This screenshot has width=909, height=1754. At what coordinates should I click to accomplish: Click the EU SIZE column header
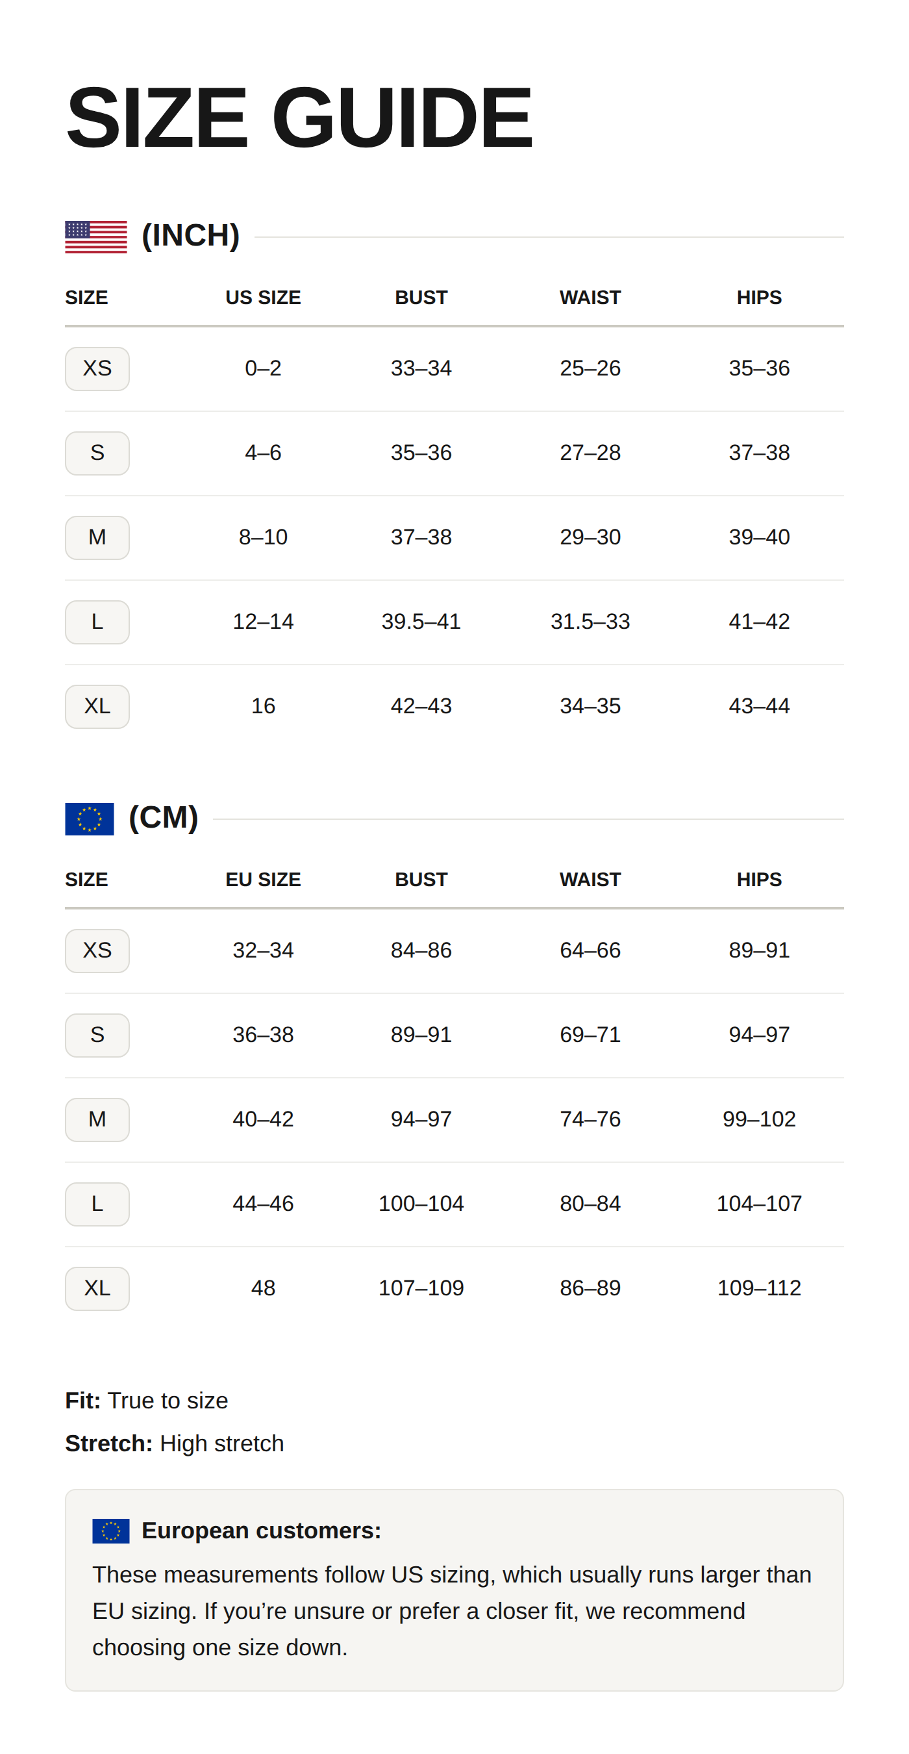click(x=264, y=880)
